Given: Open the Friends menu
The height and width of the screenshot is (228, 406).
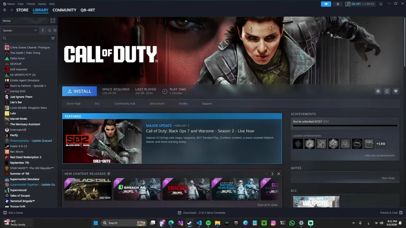Looking at the screenshot, I should (x=31, y=4).
